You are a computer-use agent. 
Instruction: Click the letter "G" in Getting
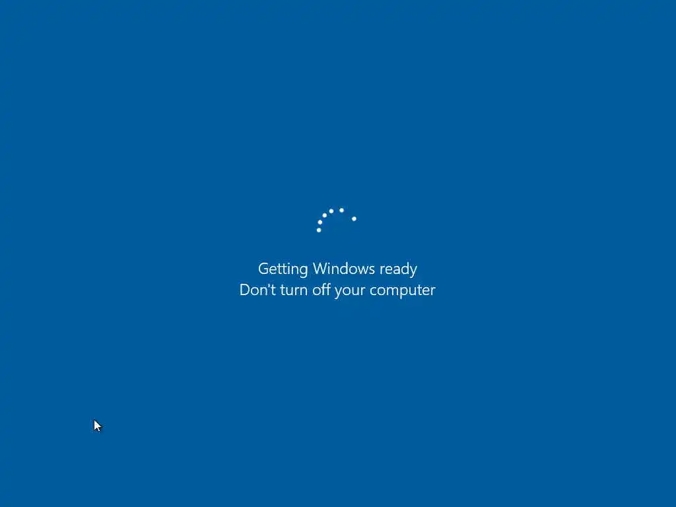coord(263,268)
